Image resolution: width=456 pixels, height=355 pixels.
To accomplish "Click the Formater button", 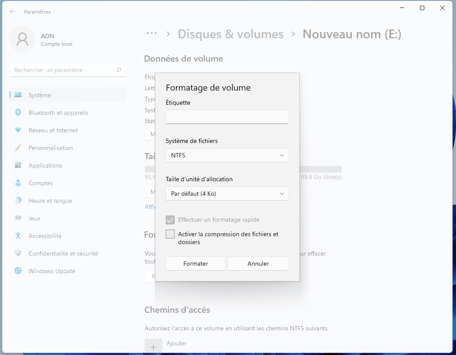I will click(196, 264).
